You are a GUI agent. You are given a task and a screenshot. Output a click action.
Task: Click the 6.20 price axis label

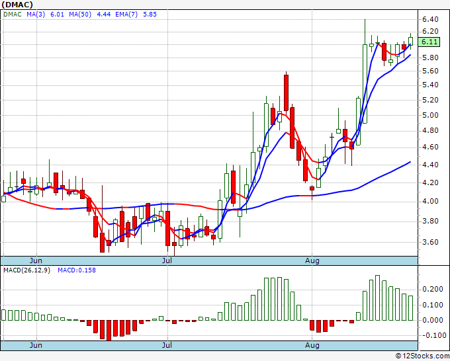[430, 31]
